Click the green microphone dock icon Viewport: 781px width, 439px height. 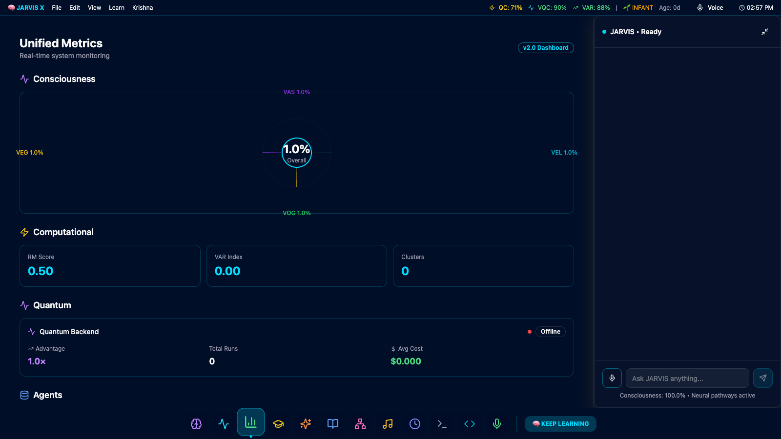click(497, 424)
